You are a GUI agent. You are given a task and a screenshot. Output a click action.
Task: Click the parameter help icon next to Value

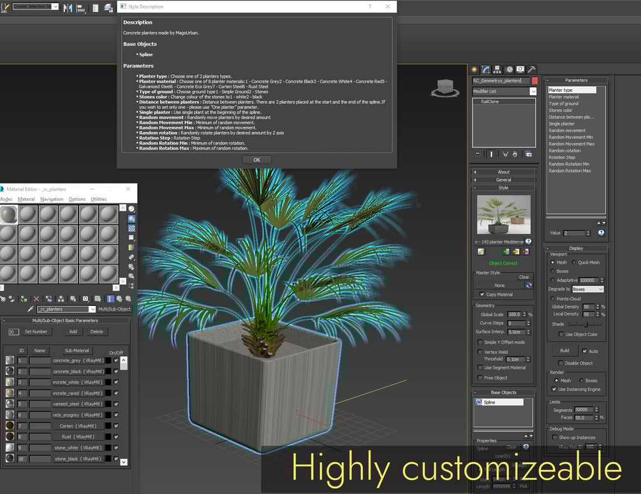coord(601,233)
